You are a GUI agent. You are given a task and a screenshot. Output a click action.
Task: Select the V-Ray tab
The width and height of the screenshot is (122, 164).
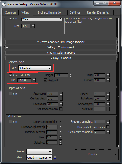(x=25, y=13)
